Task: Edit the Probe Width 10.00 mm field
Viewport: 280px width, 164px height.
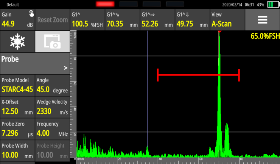Action: pyautogui.click(x=17, y=151)
